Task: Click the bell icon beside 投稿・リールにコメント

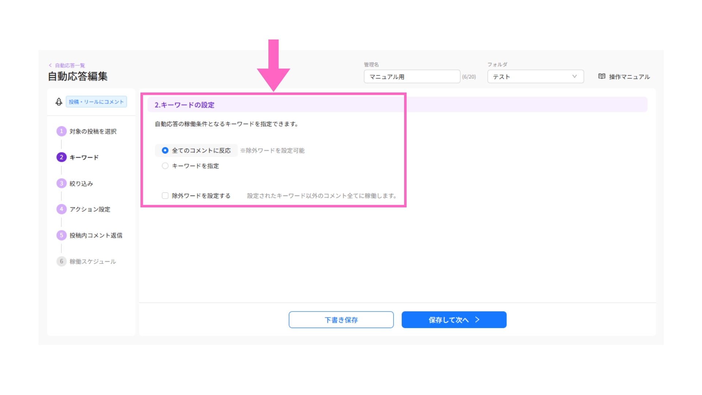Action: click(58, 102)
